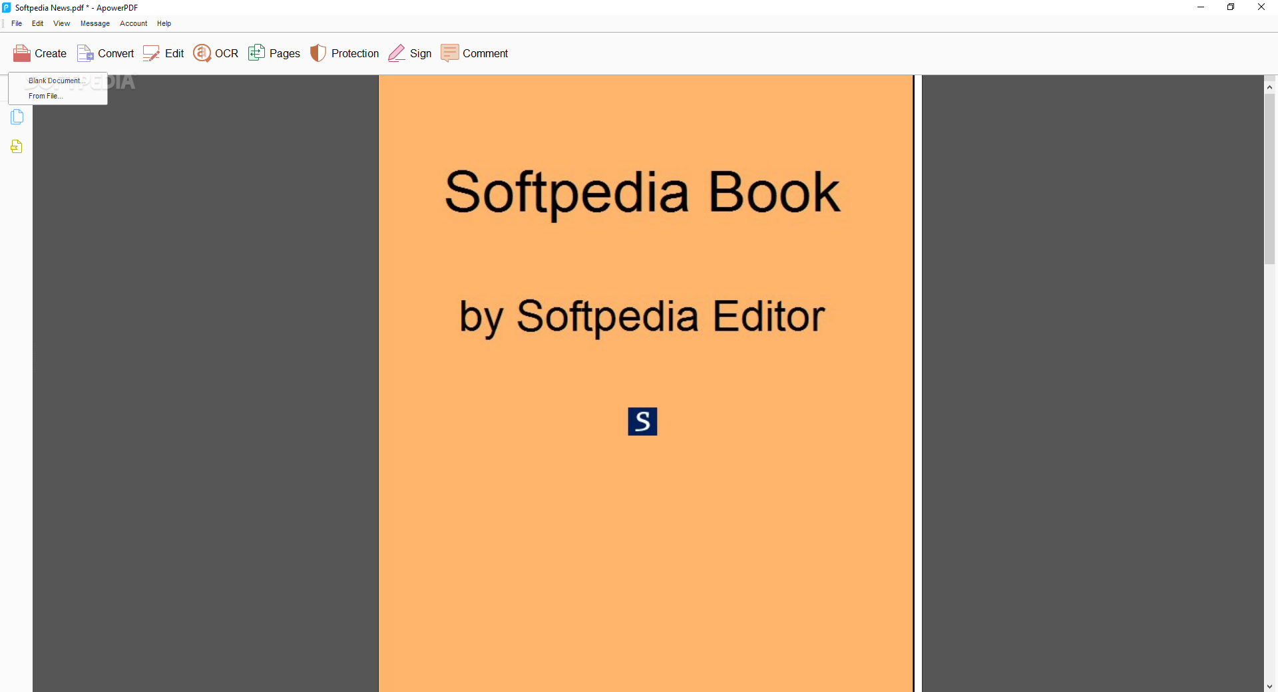Minimize the ApowerPDF window
This screenshot has width=1278, height=692.
click(1201, 7)
